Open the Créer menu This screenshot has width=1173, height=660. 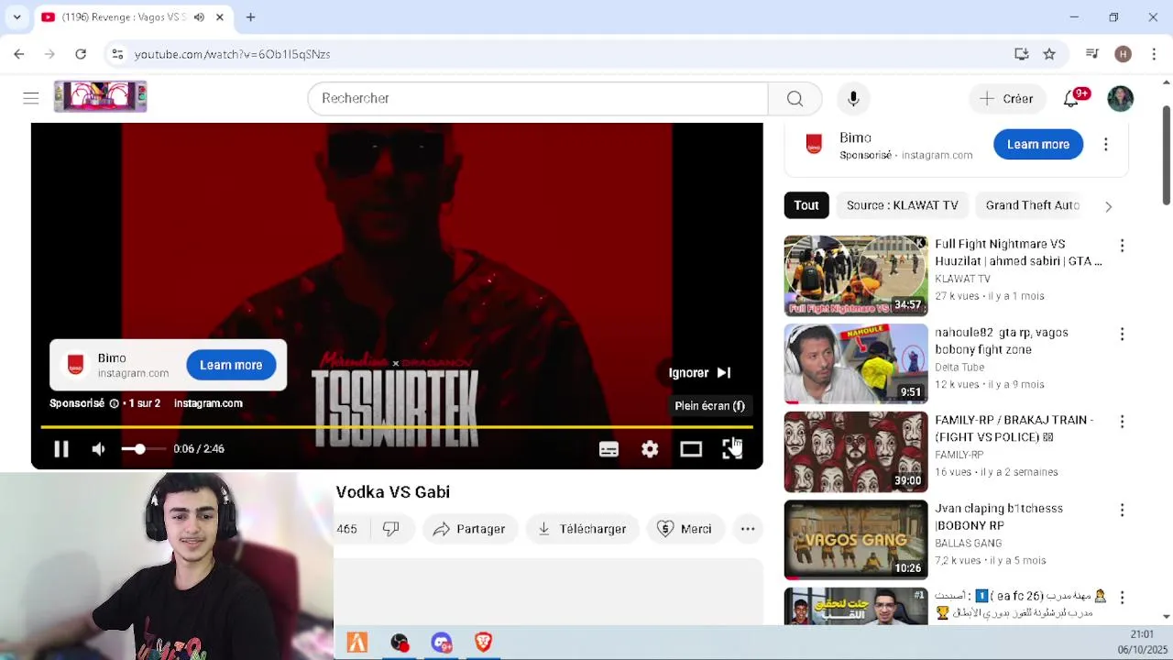[x=1006, y=98]
